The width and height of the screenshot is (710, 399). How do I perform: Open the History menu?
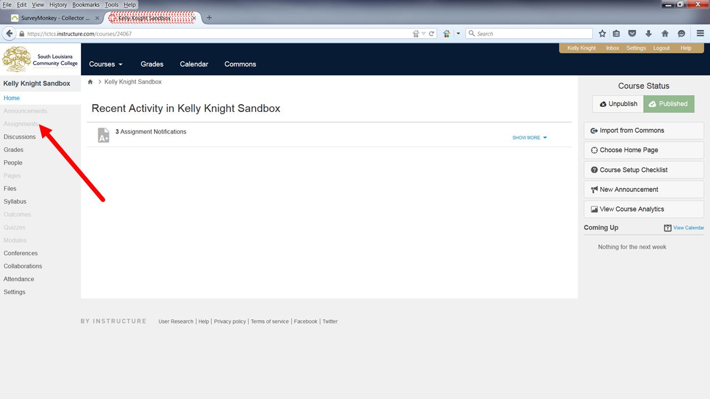[58, 4]
